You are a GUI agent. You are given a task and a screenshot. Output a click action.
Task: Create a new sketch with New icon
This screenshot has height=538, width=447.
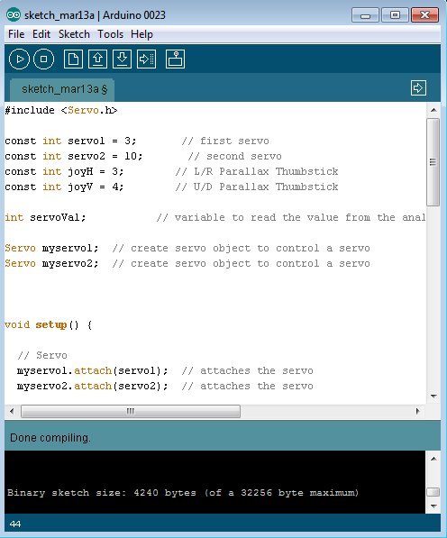pos(73,59)
